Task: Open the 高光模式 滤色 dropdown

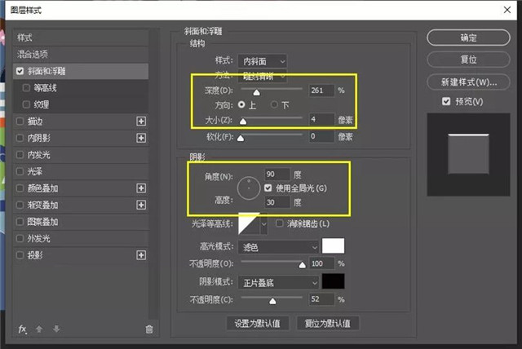Action: point(277,246)
